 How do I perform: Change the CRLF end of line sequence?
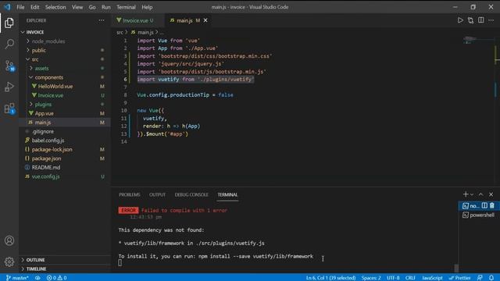point(410,278)
